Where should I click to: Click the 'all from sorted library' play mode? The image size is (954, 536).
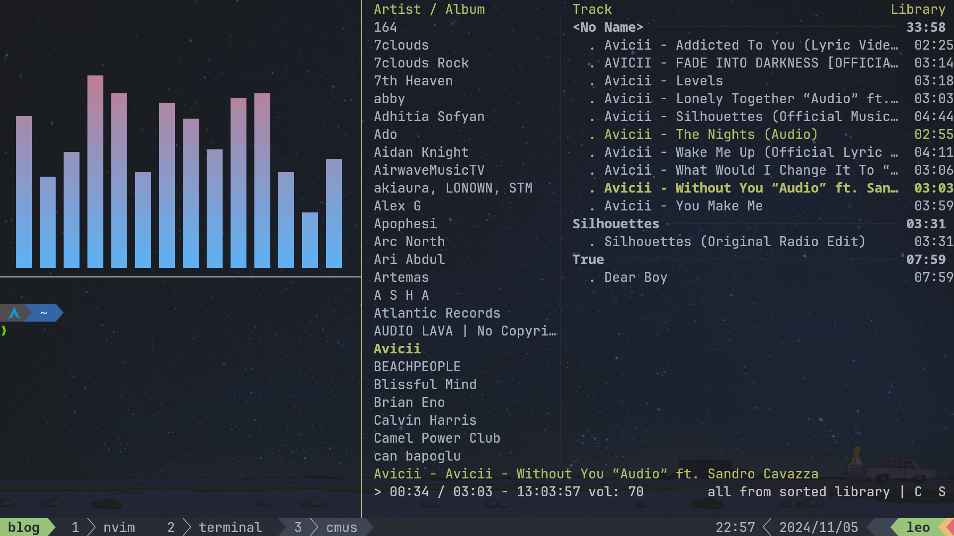[x=798, y=492]
